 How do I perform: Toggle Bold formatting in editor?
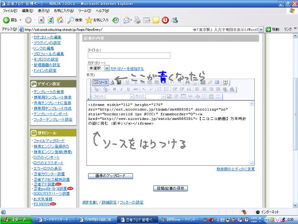[114, 89]
